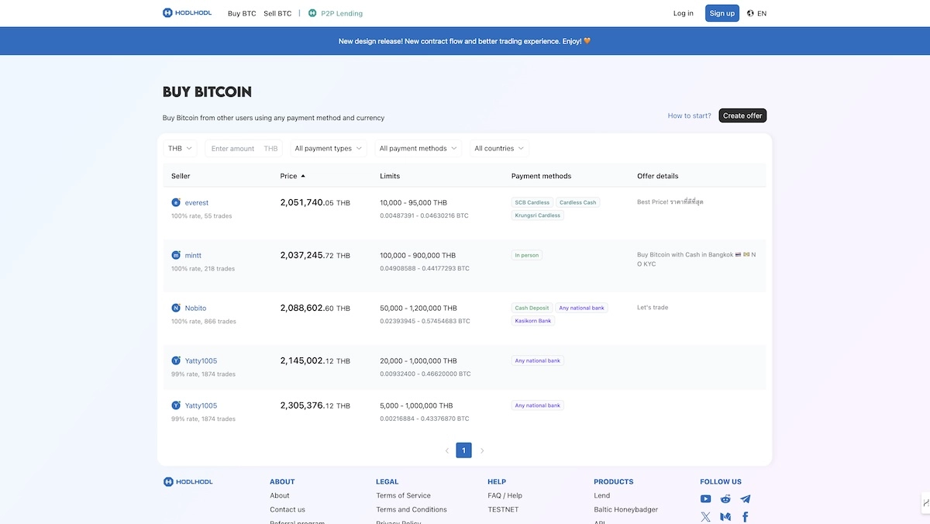Click the SCB Cardless payment tag
The image size is (930, 524).
532,202
